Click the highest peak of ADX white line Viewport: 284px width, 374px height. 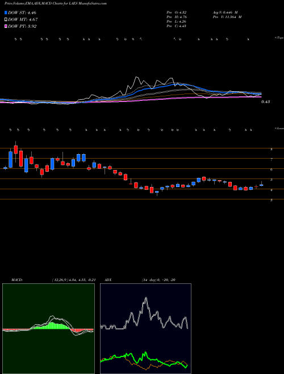145,298
